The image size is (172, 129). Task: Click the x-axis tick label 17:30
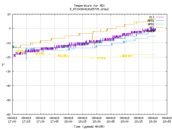pyautogui.click(x=40, y=121)
